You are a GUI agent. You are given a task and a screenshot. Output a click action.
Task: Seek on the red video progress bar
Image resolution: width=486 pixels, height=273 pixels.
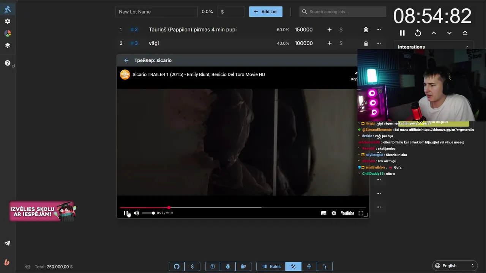243,207
